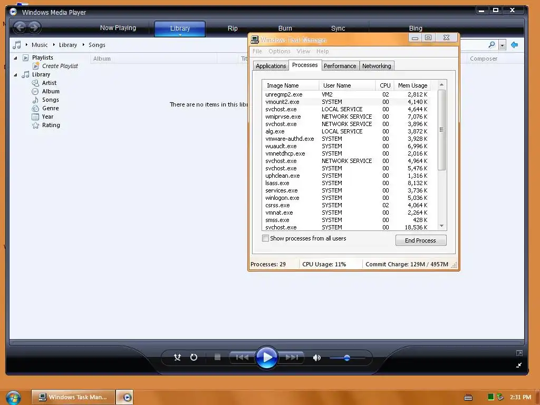This screenshot has height=405, width=540.
Task: Select the unregmp2.exe process row
Action: coord(346,94)
